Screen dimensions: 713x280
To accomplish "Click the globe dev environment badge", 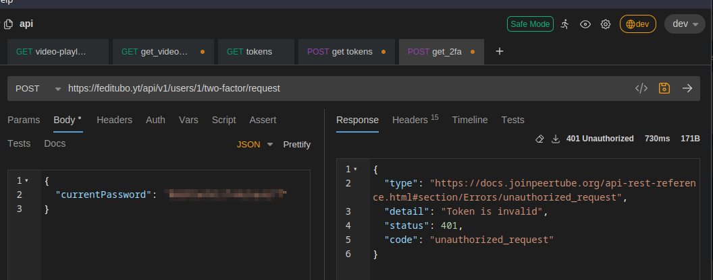I will coord(637,24).
